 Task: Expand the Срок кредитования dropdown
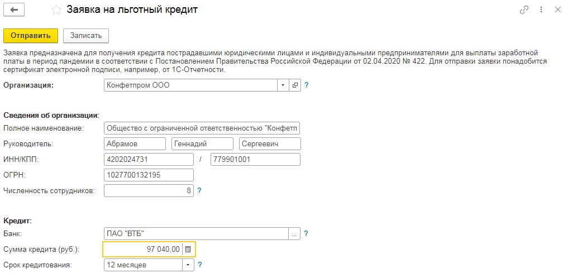click(x=188, y=266)
